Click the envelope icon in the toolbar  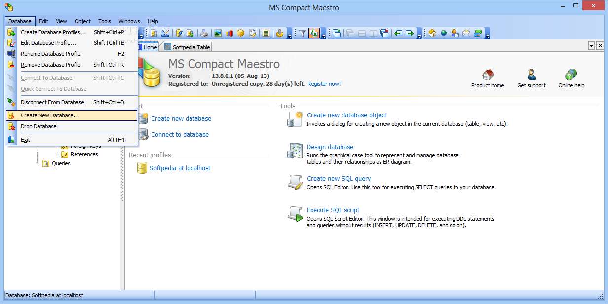[x=466, y=33]
